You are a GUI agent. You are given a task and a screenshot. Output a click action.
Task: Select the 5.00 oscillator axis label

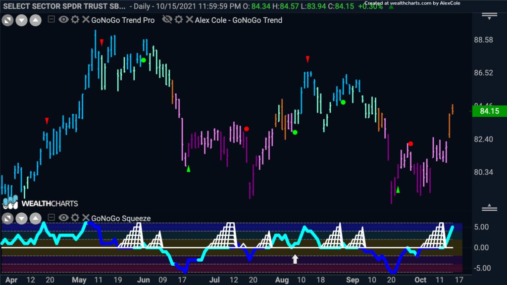[x=481, y=227]
